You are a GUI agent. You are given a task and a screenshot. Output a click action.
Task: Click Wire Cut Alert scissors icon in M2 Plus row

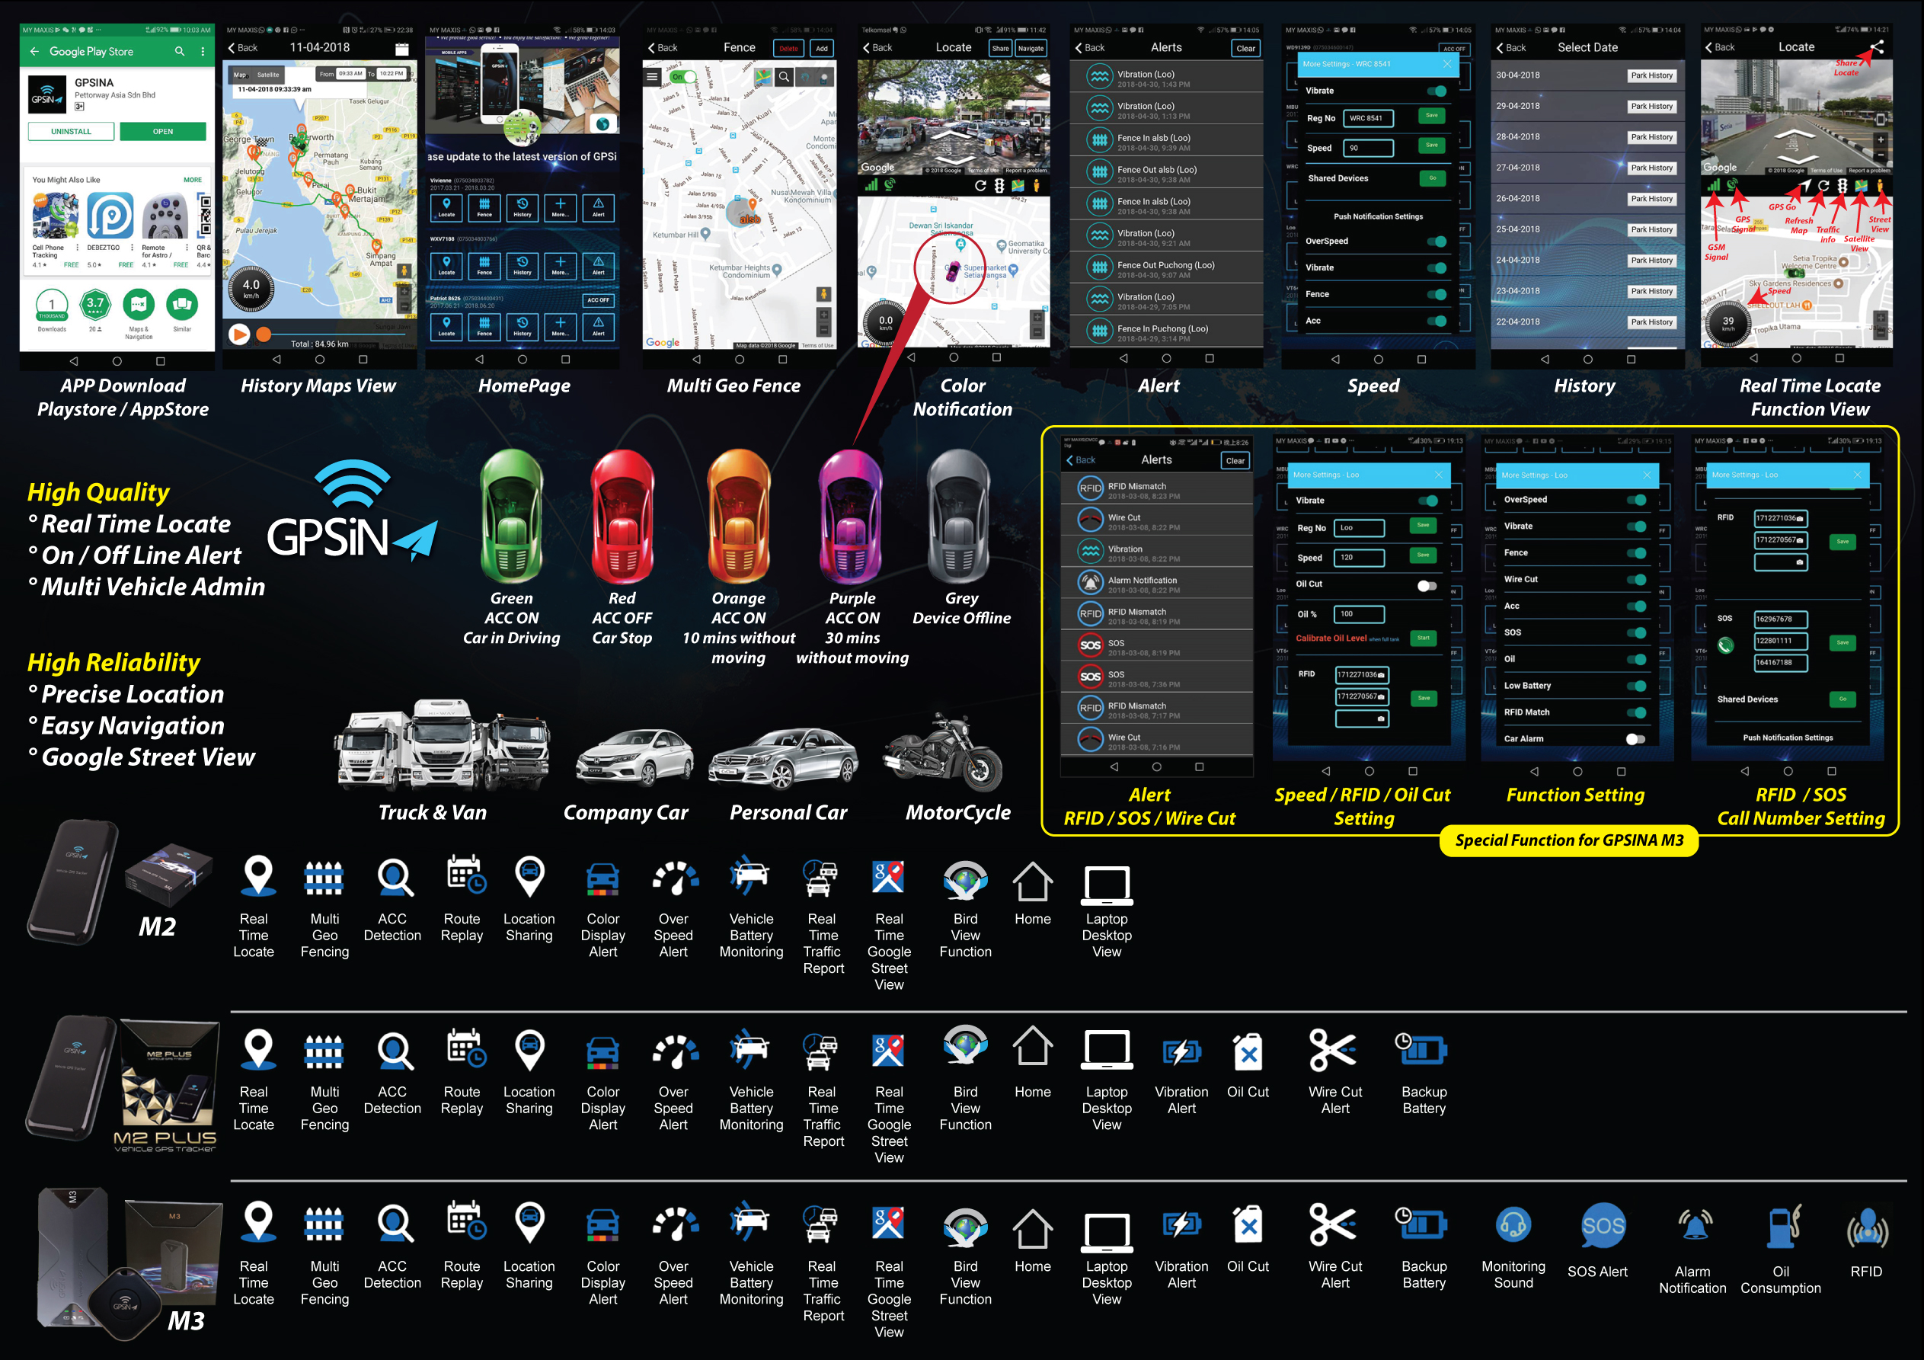(1332, 1051)
